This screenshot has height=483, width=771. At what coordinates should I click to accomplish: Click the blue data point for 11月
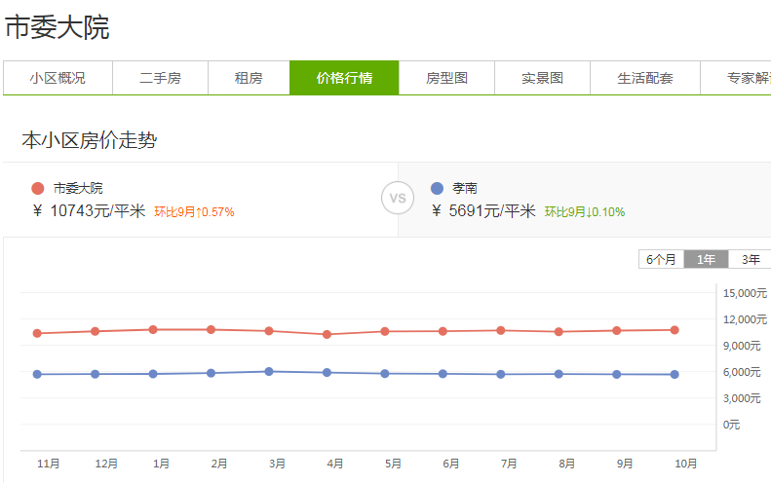pyautogui.click(x=37, y=374)
